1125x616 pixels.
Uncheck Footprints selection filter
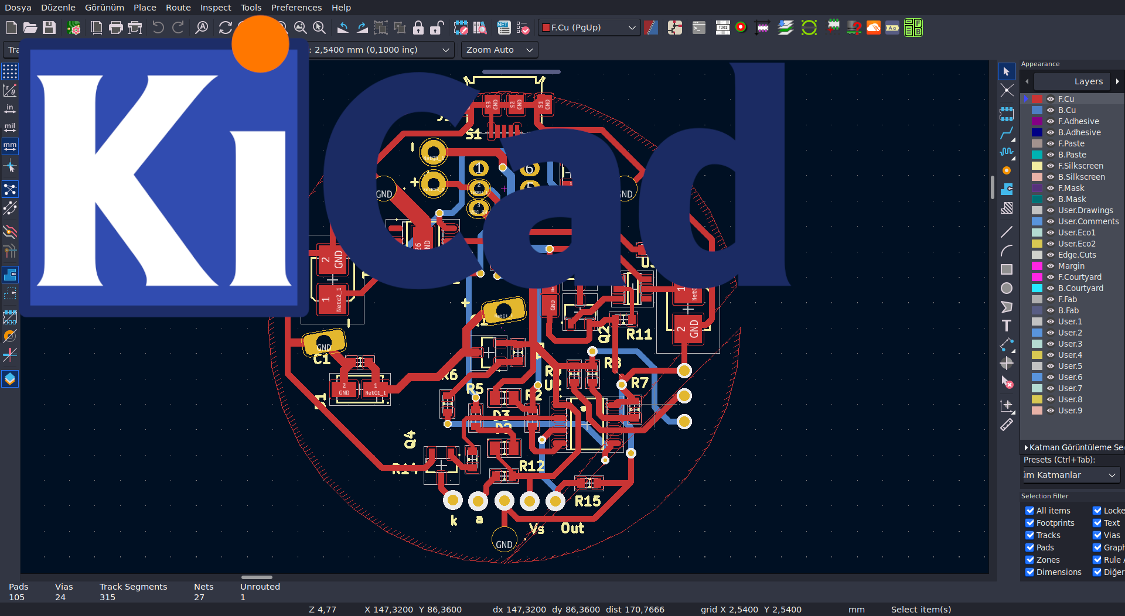(1029, 523)
